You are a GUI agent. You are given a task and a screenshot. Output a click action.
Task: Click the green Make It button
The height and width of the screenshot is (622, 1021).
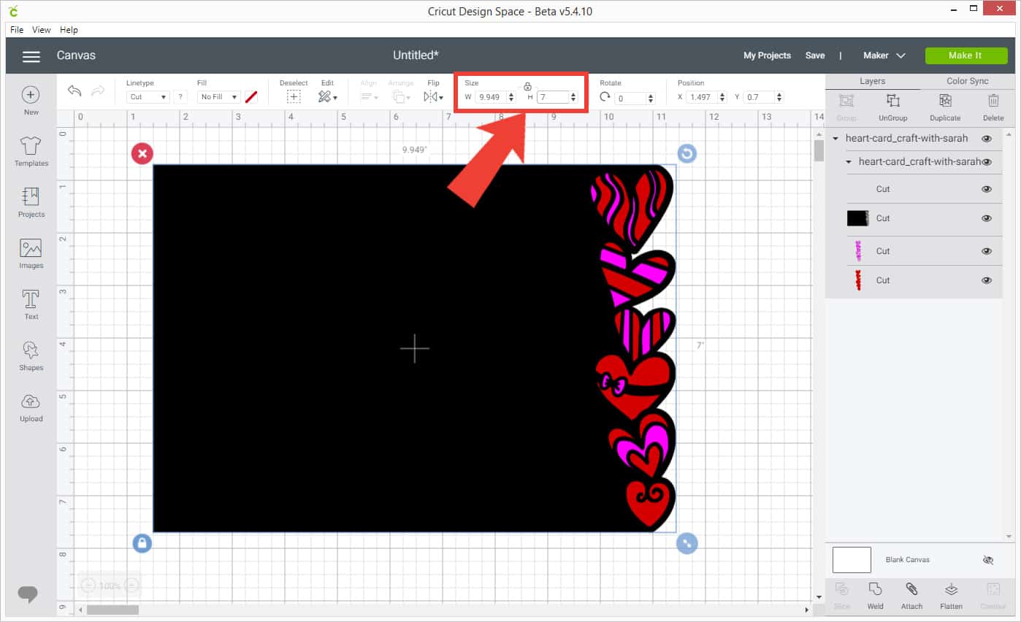click(x=965, y=55)
